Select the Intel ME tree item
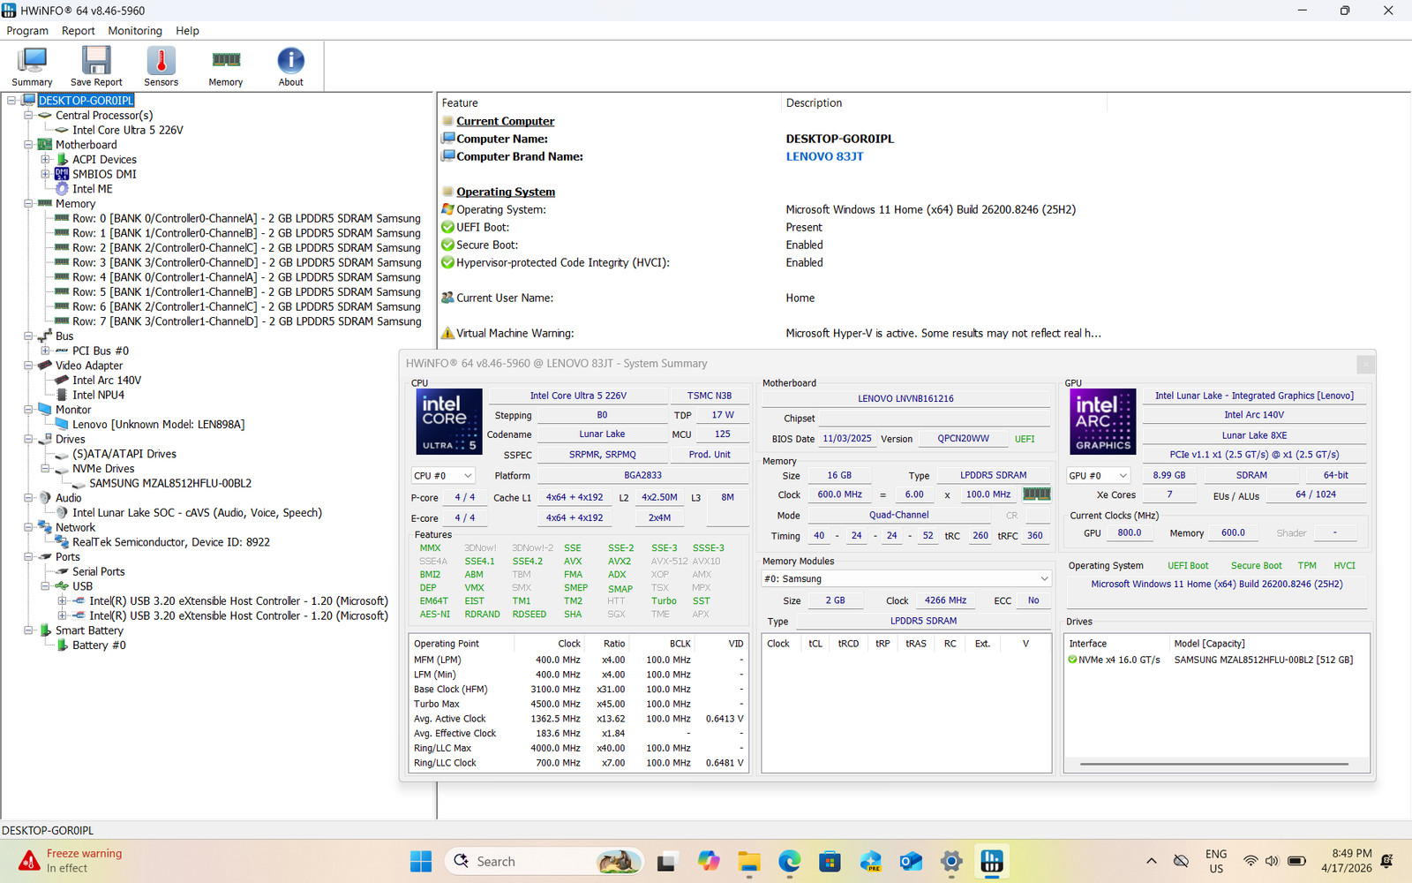The height and width of the screenshot is (883, 1412). click(x=93, y=189)
